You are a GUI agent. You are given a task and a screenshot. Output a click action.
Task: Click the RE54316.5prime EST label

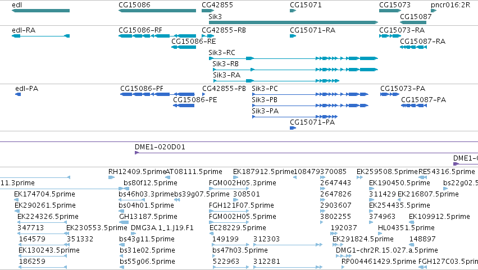447,172
